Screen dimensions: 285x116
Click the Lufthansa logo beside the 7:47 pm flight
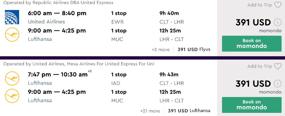[x=12, y=79]
